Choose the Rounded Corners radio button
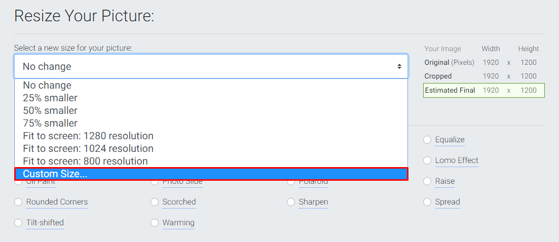The height and width of the screenshot is (242, 559). tap(18, 202)
